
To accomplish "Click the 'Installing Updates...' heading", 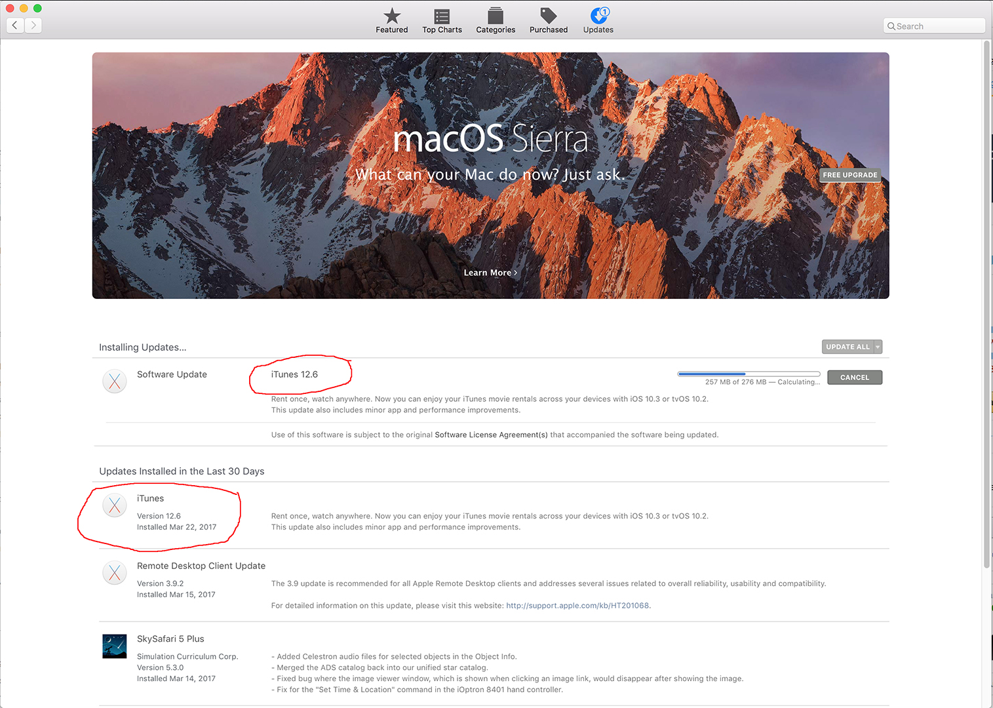I will click(x=143, y=347).
